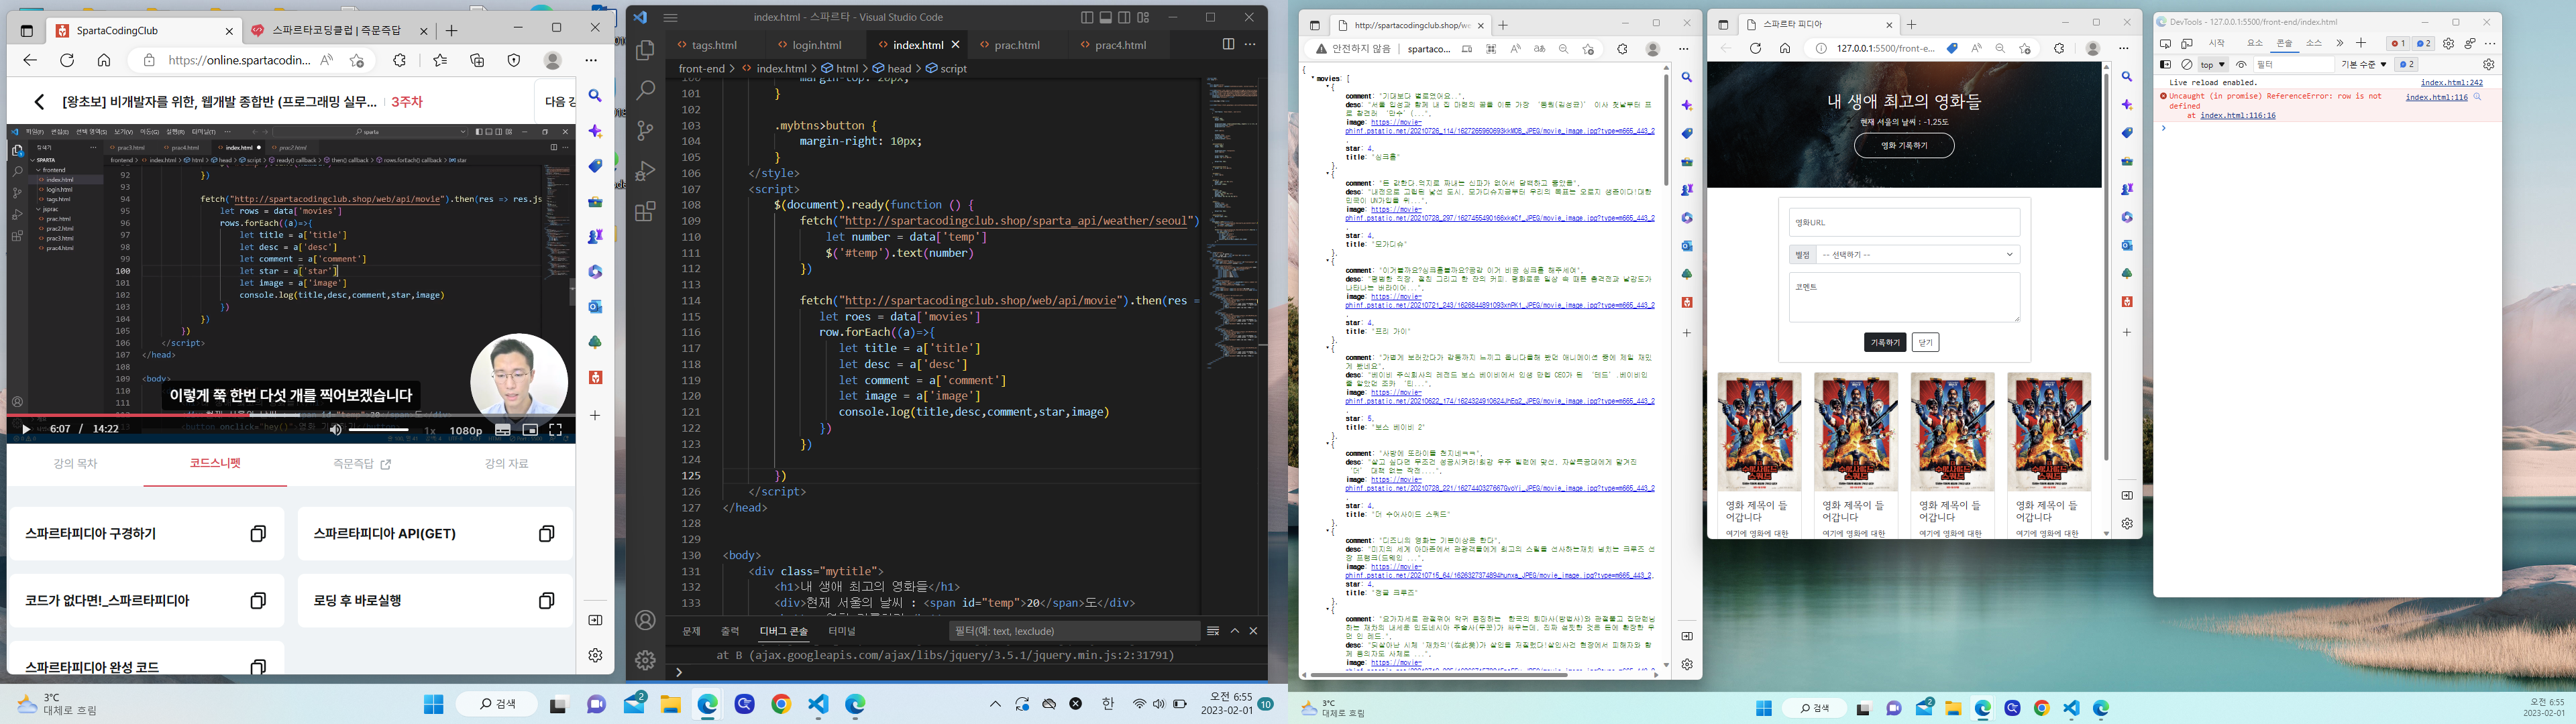
Task: Toggle picture-in-picture on lecture video
Action: point(530,430)
